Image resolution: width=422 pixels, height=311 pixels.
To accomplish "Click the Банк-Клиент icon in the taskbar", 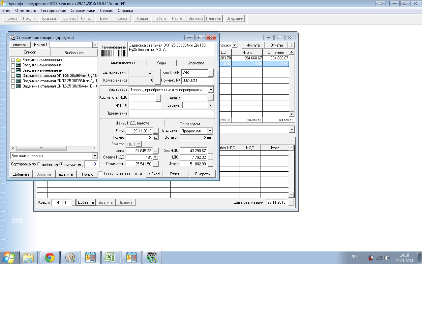I will 152,258.
